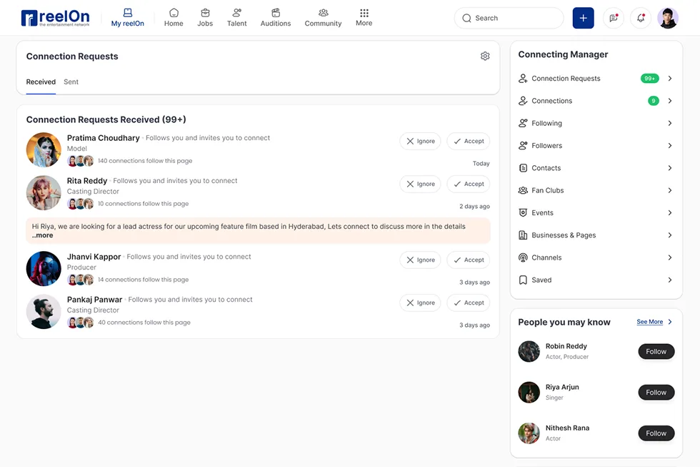This screenshot has width=700, height=467.
Task: Follow Robin Reddy
Action: point(656,351)
